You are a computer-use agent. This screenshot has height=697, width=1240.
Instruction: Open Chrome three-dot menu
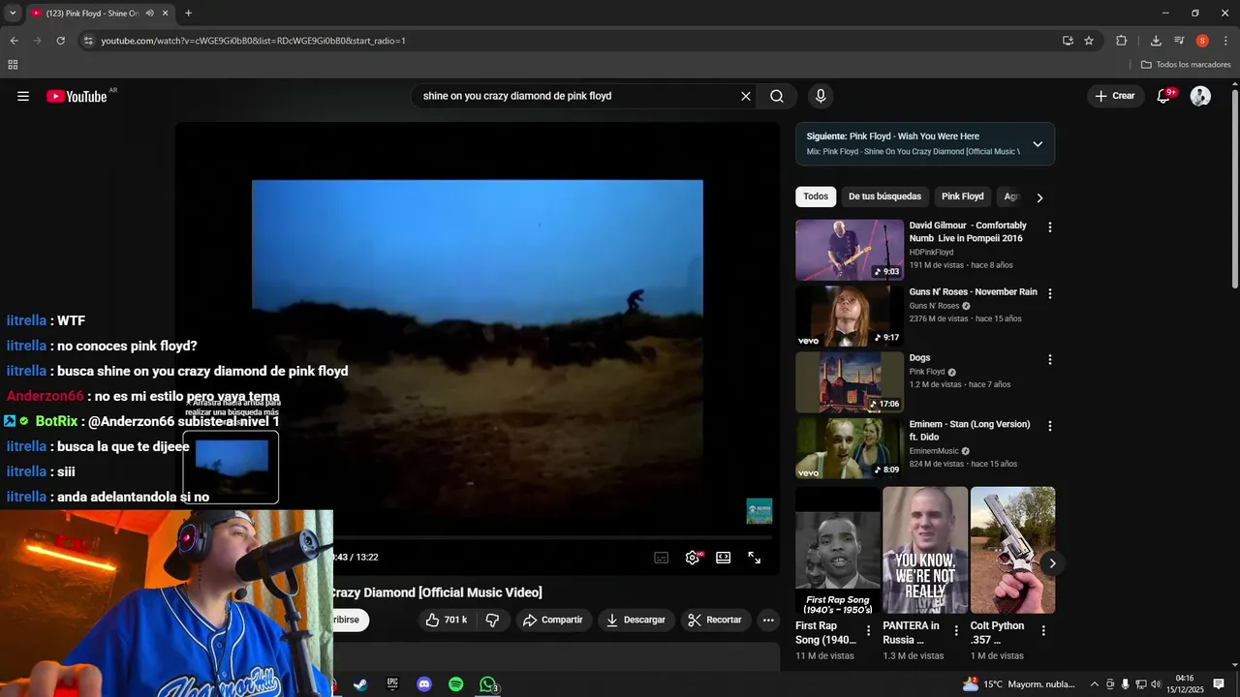point(1224,41)
